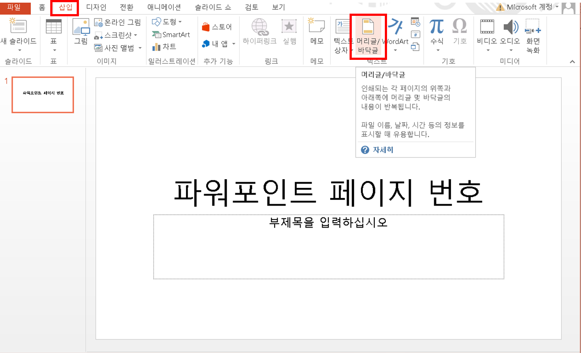The height and width of the screenshot is (353, 581).
Task: Switch to the Home (홈) tab
Action: (42, 7)
